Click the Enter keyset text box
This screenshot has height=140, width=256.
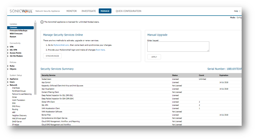(x=178, y=47)
